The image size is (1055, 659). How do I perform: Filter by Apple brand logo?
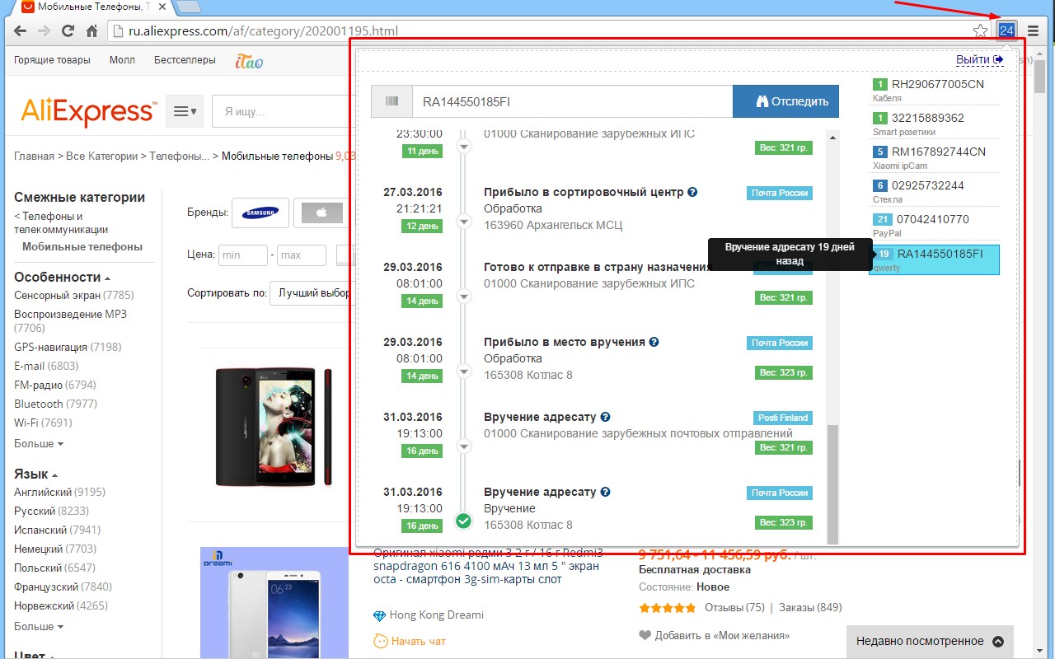coord(321,213)
